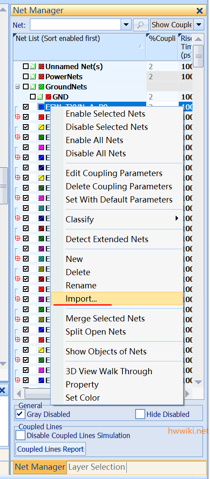Check Disable Coupled Lines Simulation
The image size is (210, 479).
tap(21, 435)
